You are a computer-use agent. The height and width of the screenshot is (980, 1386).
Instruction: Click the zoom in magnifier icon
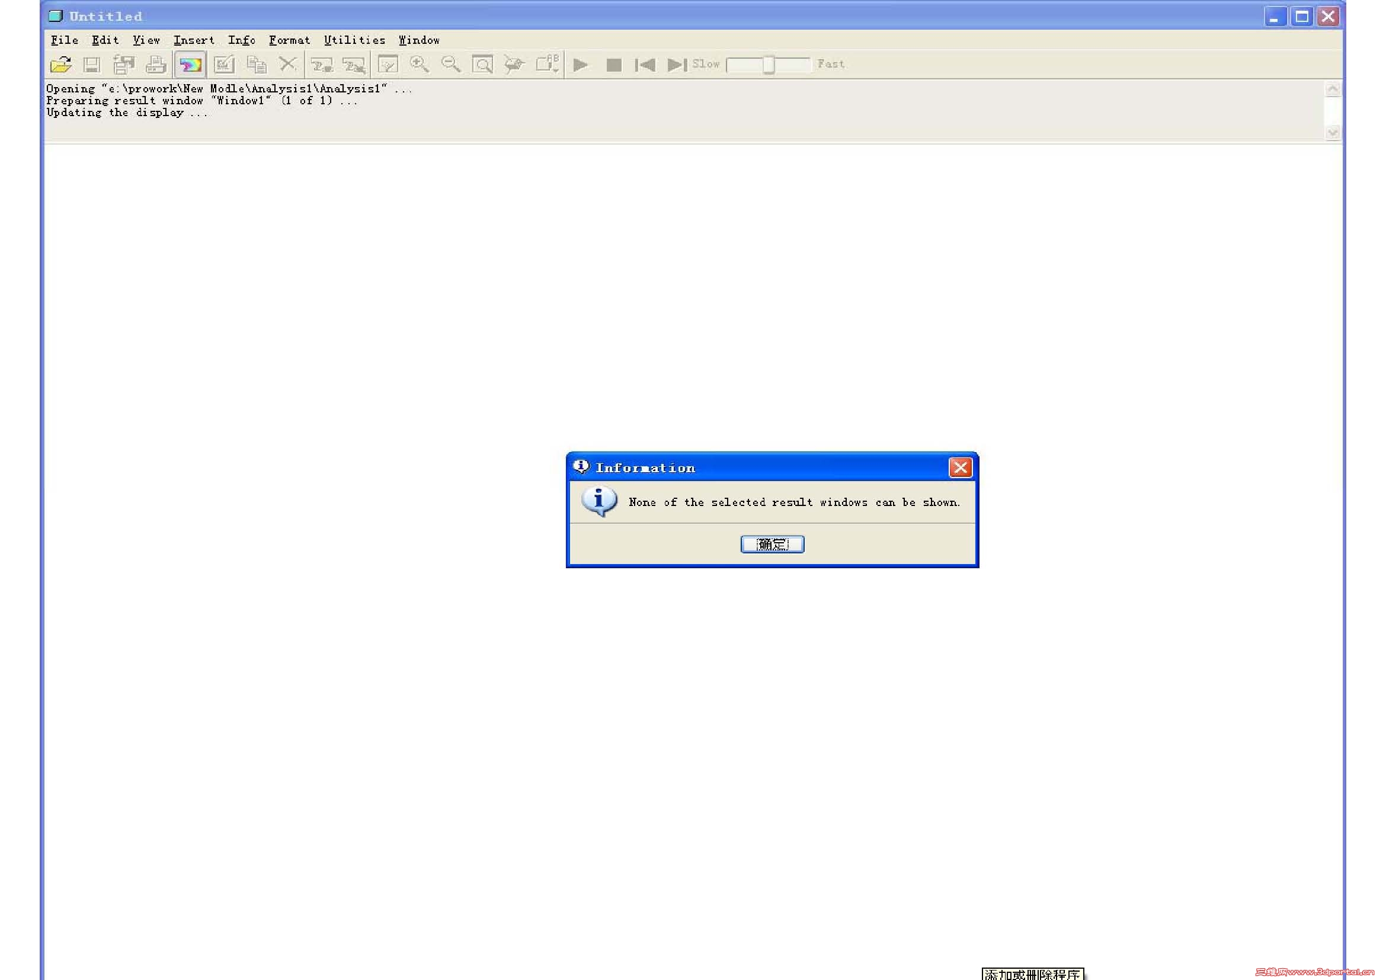click(x=419, y=64)
